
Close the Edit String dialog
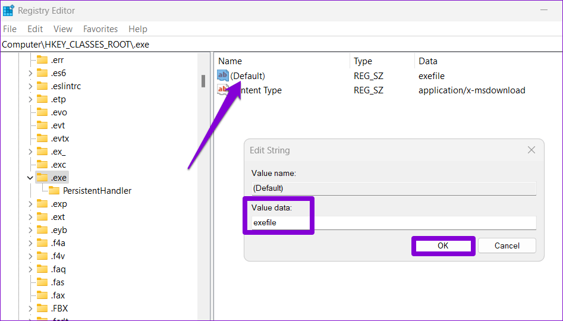[531, 150]
